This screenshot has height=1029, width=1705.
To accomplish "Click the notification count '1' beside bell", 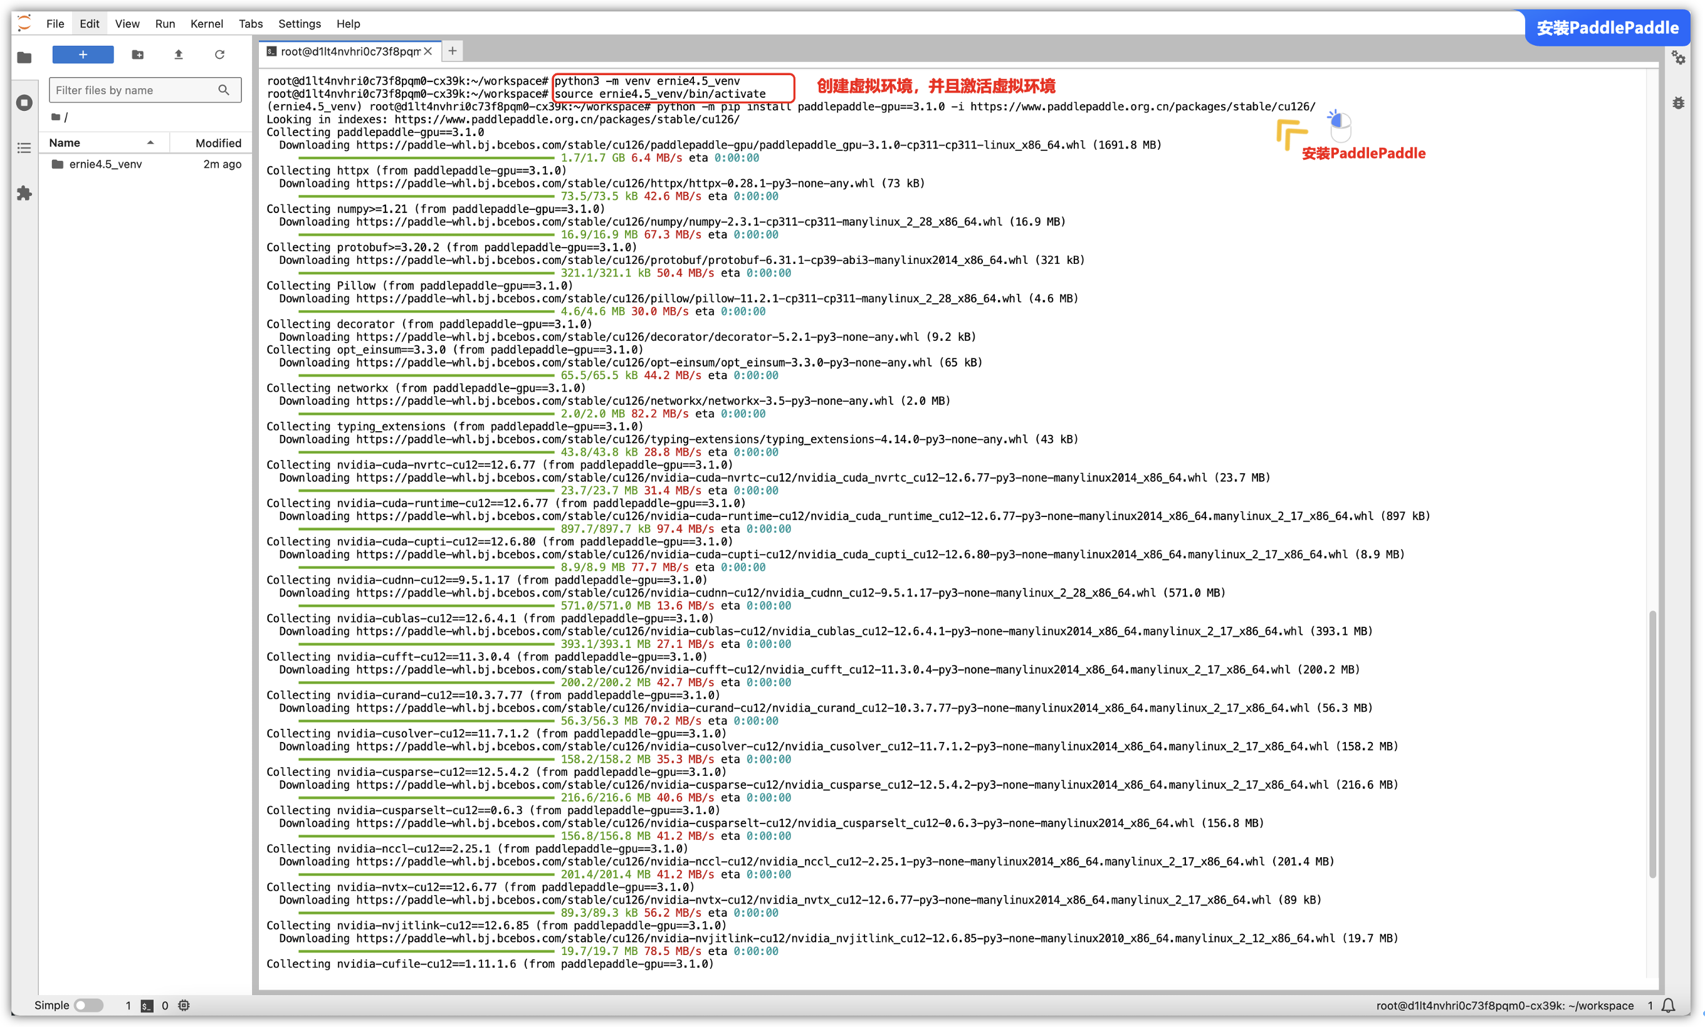I will point(1650,1005).
